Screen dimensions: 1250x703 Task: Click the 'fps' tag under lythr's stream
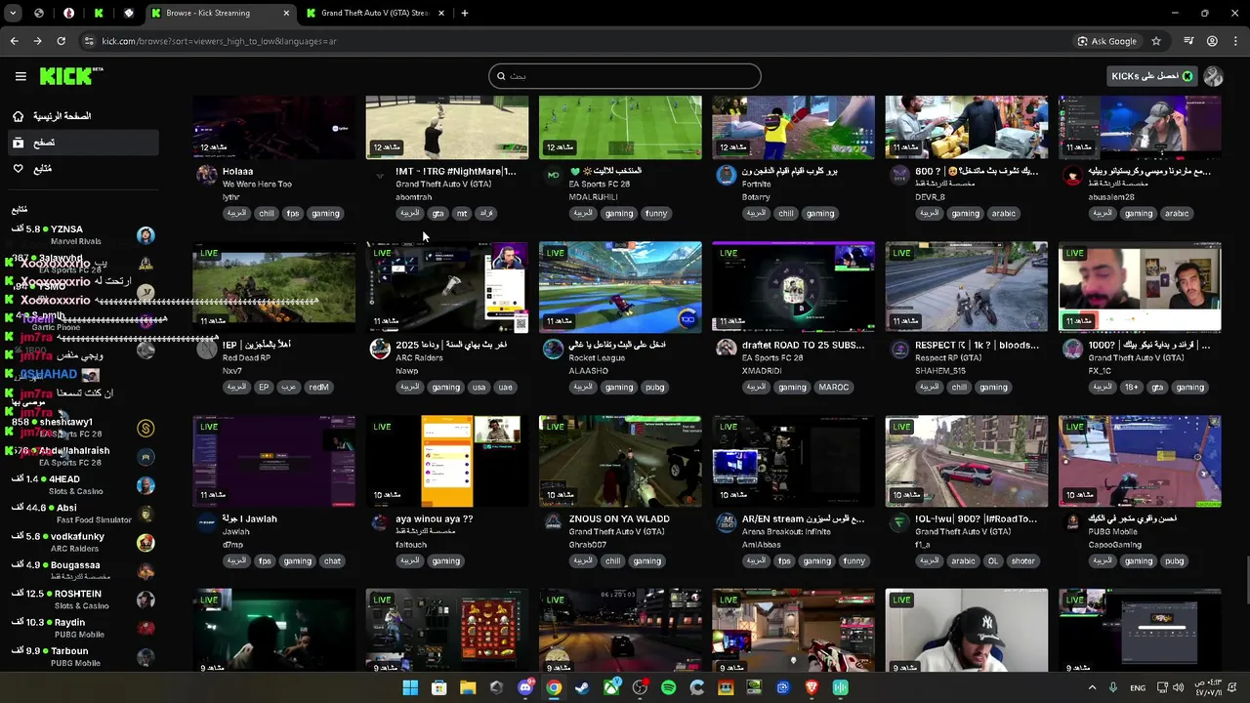[x=293, y=213]
